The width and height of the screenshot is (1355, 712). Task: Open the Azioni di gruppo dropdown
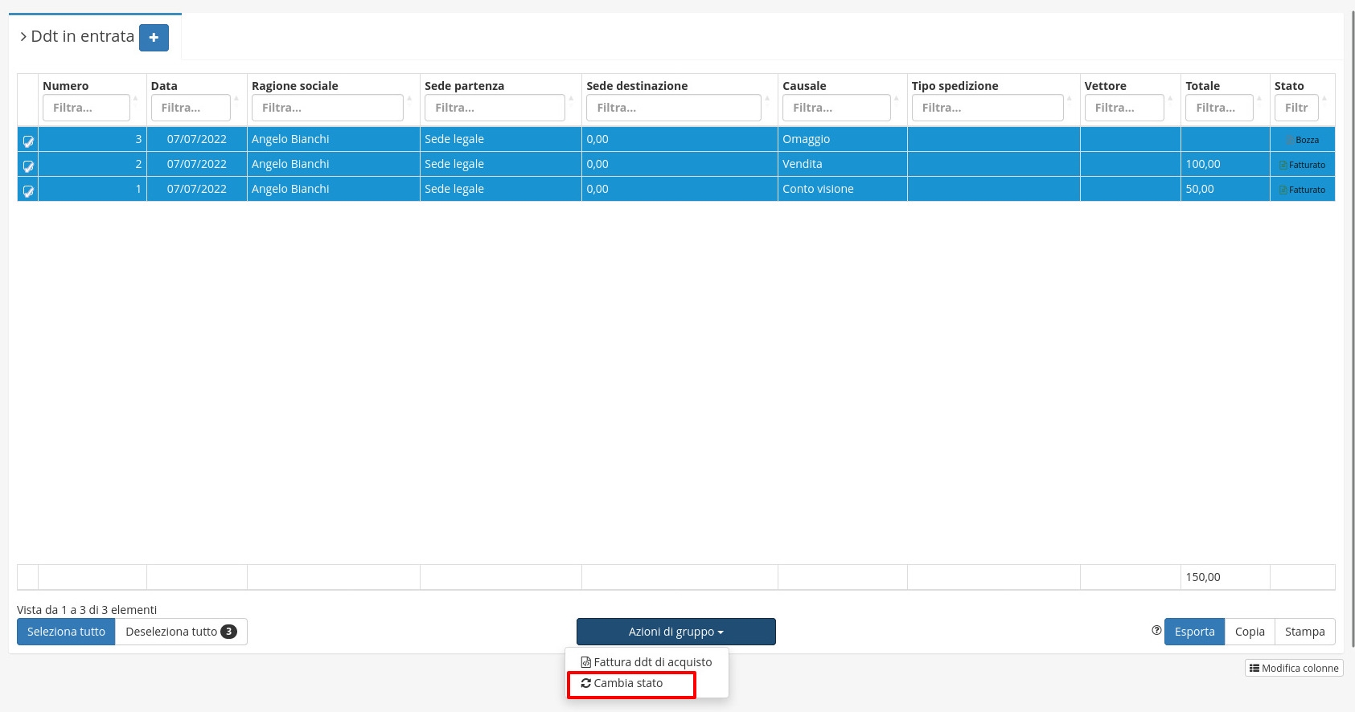point(675,632)
